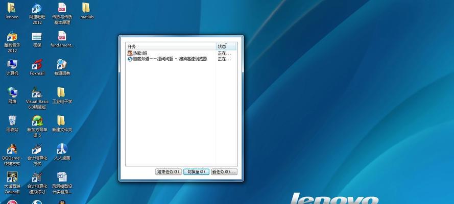The width and height of the screenshot is (454, 204).
Task: Click the 切换至(S) button
Action: tap(196, 172)
